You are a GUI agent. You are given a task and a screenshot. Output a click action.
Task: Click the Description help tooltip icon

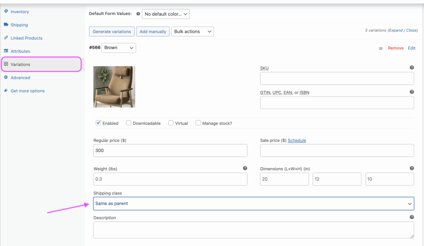tap(412, 217)
